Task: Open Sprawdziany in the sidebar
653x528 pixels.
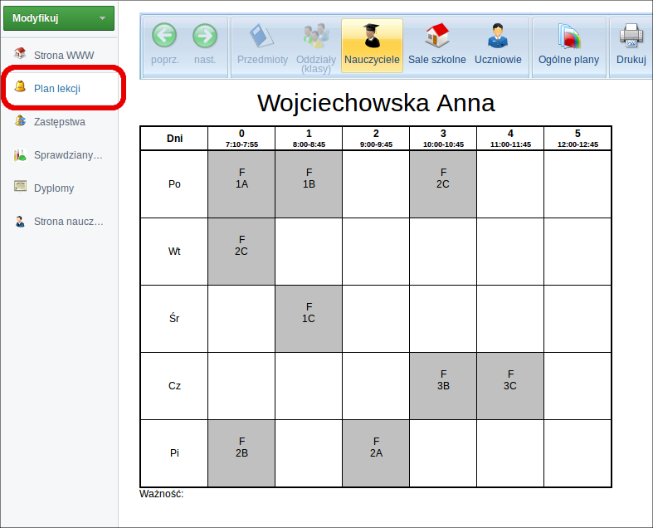Action: point(68,155)
